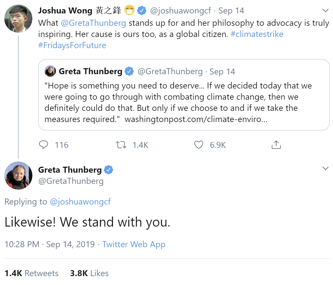Image resolution: width=333 pixels, height=285 pixels.
Task: Click small Greta avatar in quoted tweet
Action: point(50,71)
